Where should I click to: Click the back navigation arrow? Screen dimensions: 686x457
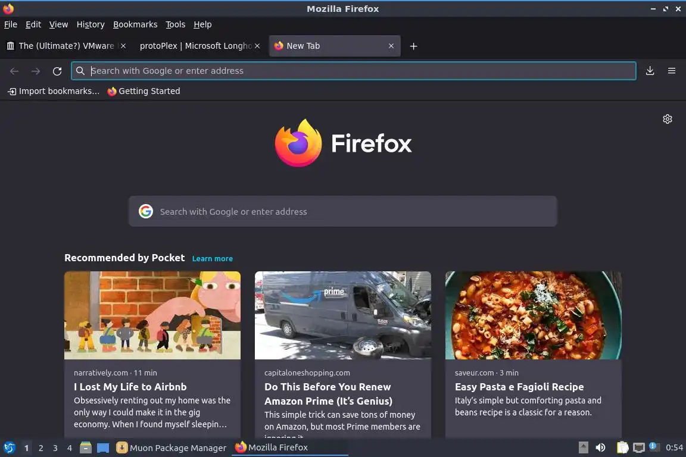click(14, 71)
